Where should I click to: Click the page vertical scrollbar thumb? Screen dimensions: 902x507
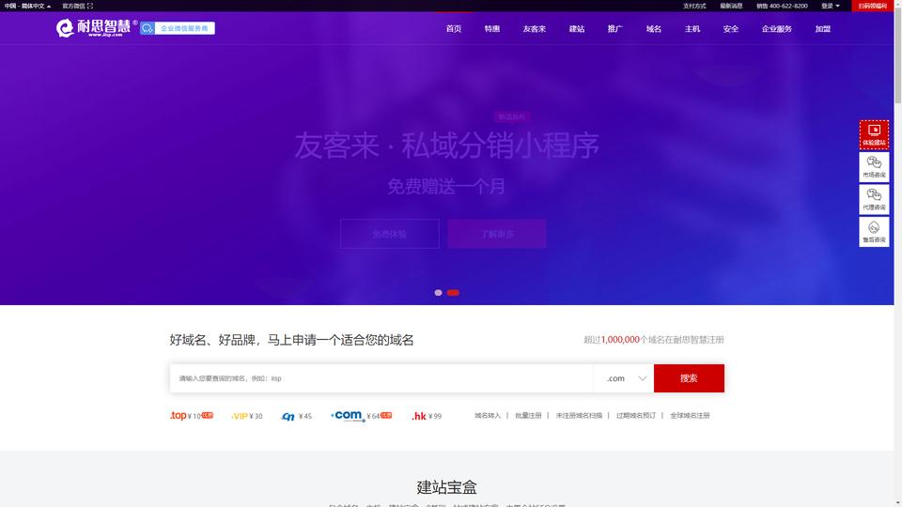898,56
